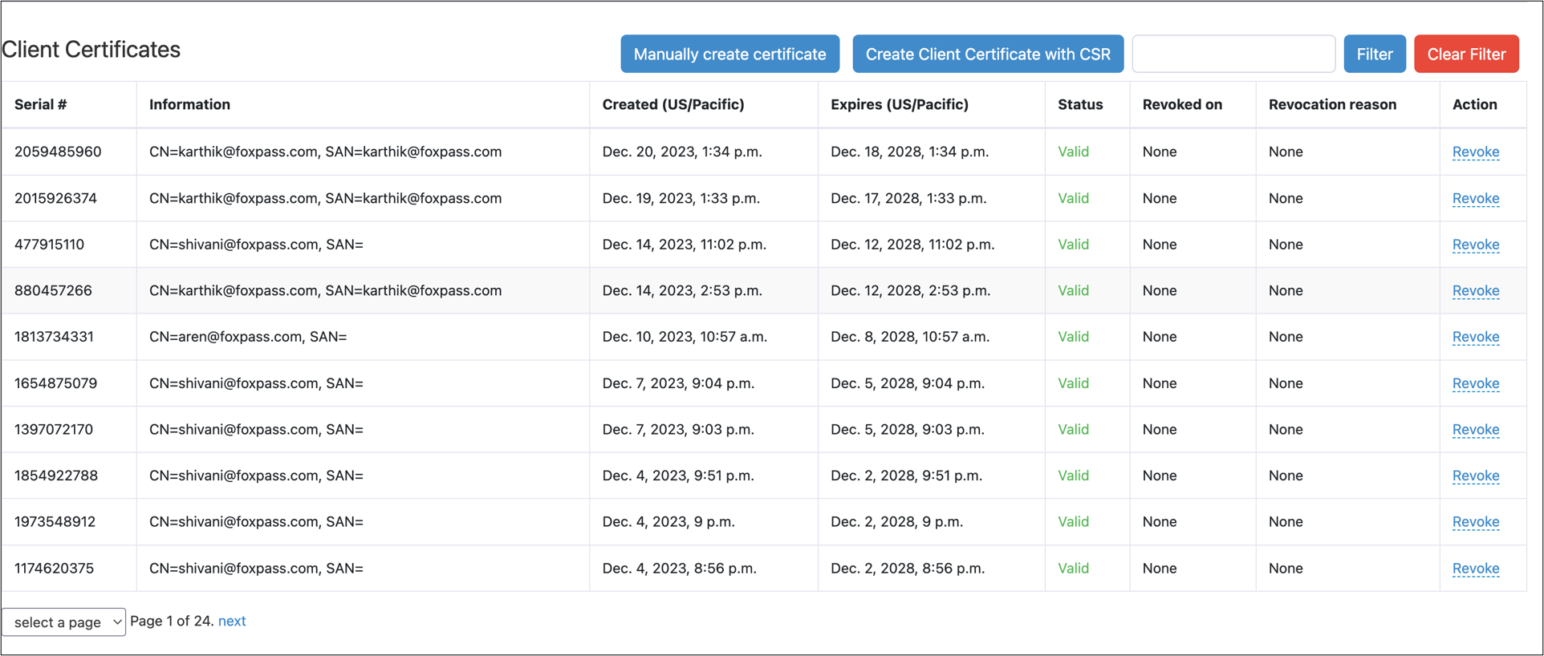Revoke certificate serial 880457266

pyautogui.click(x=1475, y=290)
